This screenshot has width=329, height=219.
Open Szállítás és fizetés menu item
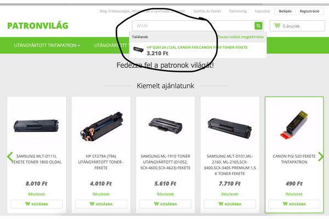click(x=207, y=11)
